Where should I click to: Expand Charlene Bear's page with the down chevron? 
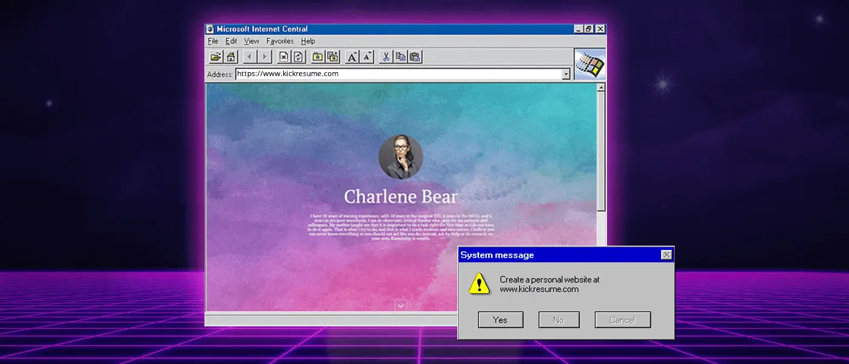point(400,306)
